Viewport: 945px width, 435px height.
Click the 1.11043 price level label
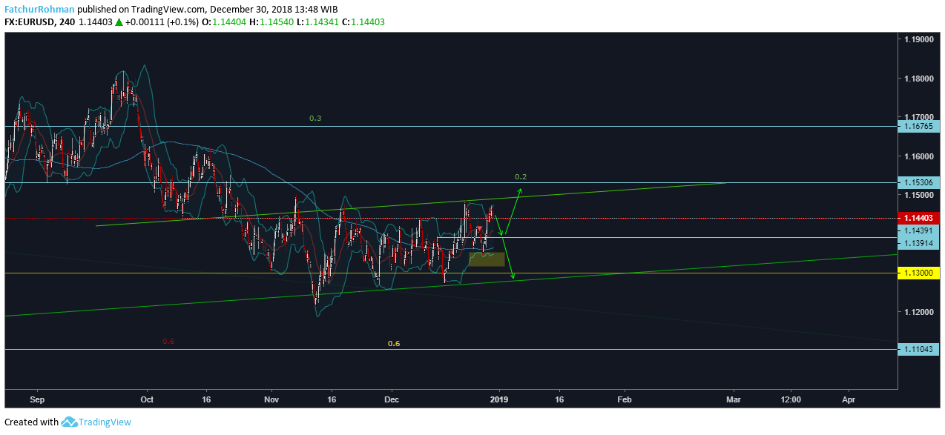pyautogui.click(x=919, y=349)
